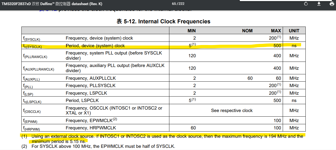Select 'Frequency, PLLSYSCLK' description
336x150 pixels.
pyautogui.click(x=91, y=85)
